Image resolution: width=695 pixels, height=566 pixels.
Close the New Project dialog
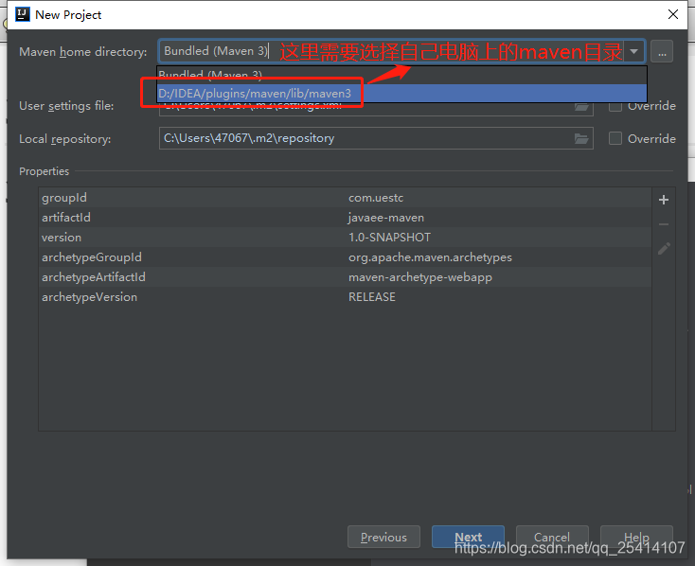click(673, 14)
